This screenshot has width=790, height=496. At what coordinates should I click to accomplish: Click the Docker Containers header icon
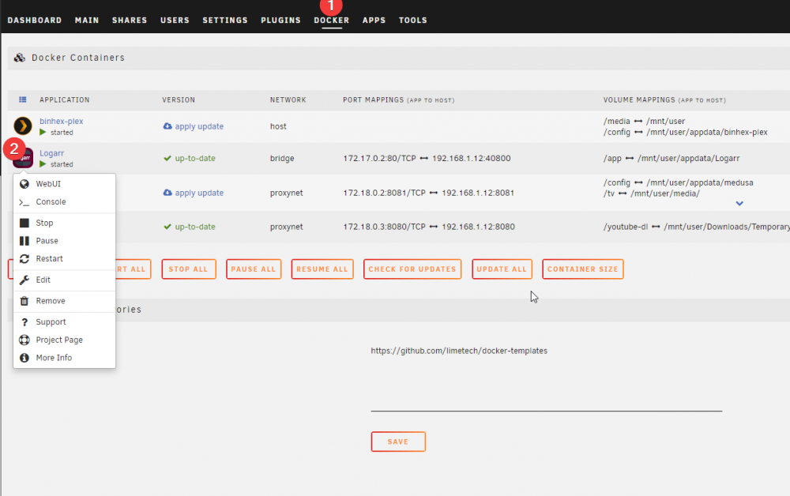20,58
